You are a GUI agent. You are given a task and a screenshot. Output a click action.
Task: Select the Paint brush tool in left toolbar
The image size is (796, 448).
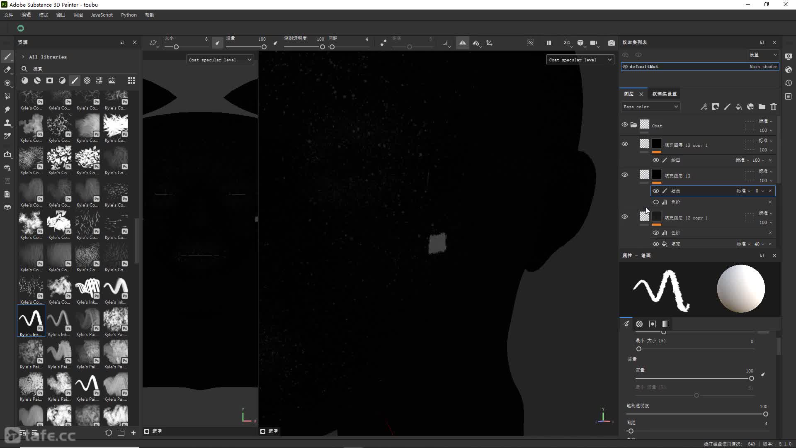7,57
